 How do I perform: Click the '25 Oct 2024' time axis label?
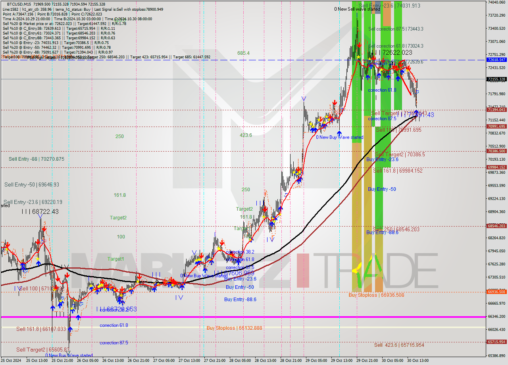coord(11,361)
